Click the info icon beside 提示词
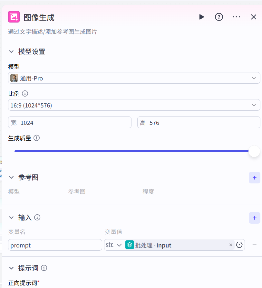The height and width of the screenshot is (288, 262). tap(44, 268)
